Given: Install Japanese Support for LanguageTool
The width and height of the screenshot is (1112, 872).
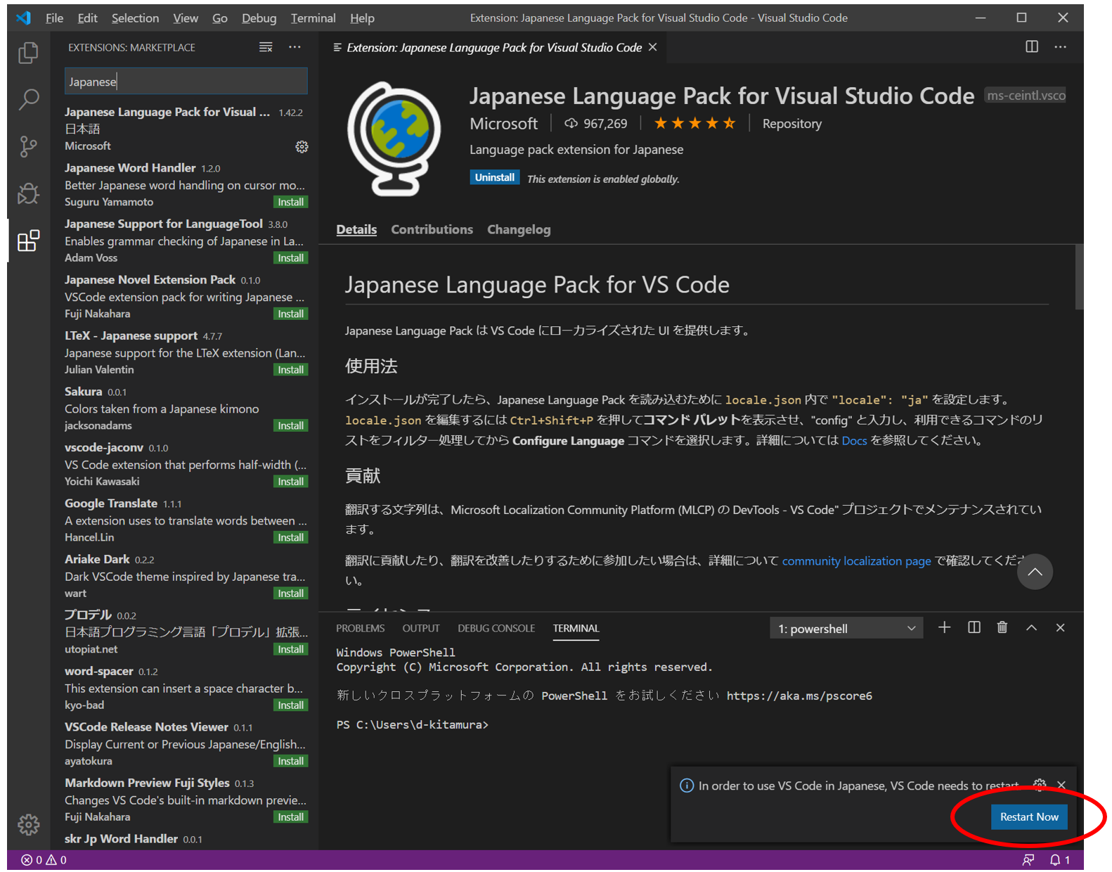Looking at the screenshot, I should pos(290,258).
